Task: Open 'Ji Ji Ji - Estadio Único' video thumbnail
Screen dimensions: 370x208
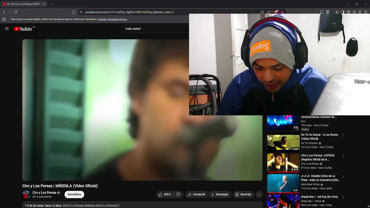Action: pyautogui.click(x=283, y=183)
